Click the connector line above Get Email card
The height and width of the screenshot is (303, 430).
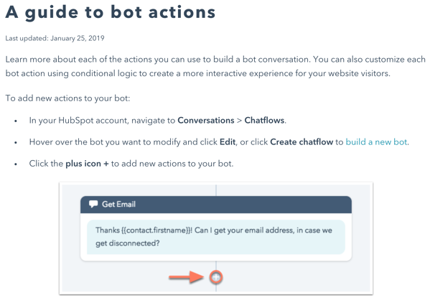(216, 190)
